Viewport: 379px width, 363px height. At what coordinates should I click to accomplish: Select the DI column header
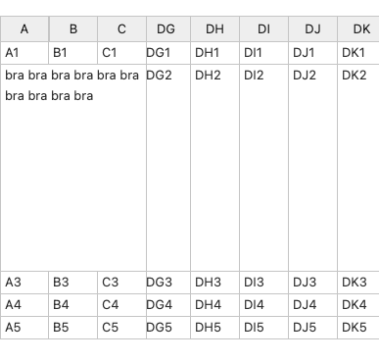(264, 29)
